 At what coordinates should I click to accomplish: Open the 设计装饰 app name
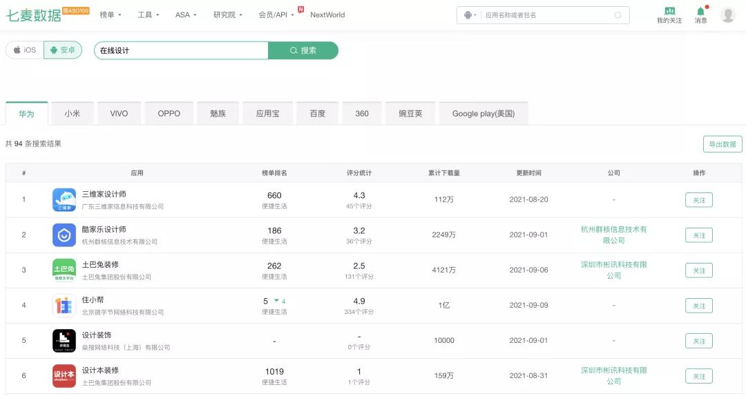pyautogui.click(x=96, y=335)
